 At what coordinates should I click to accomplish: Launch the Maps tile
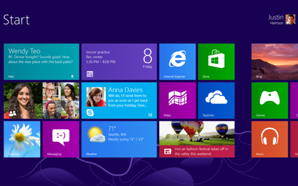pos(177,101)
